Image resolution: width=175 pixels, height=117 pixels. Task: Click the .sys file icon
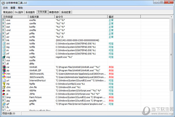[x=4, y=60]
